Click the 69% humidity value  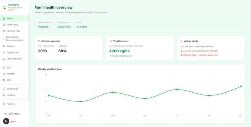coord(62,51)
